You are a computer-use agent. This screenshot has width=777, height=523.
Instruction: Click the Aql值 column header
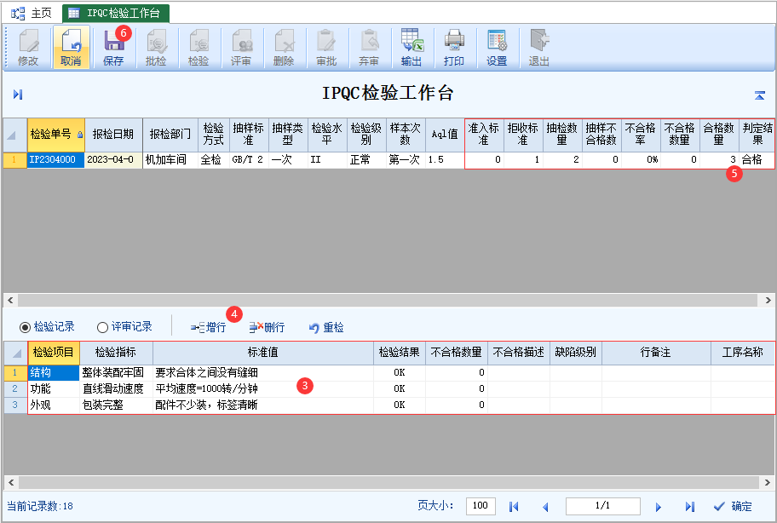tap(445, 135)
